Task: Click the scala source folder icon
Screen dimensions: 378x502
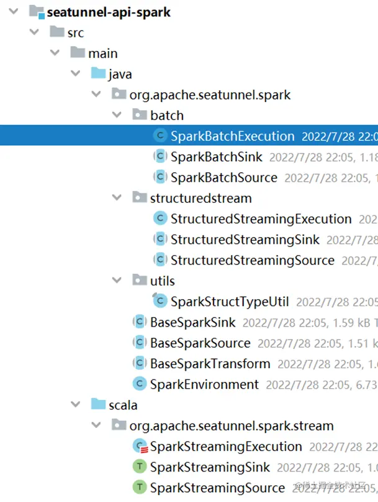Action: pos(98,404)
